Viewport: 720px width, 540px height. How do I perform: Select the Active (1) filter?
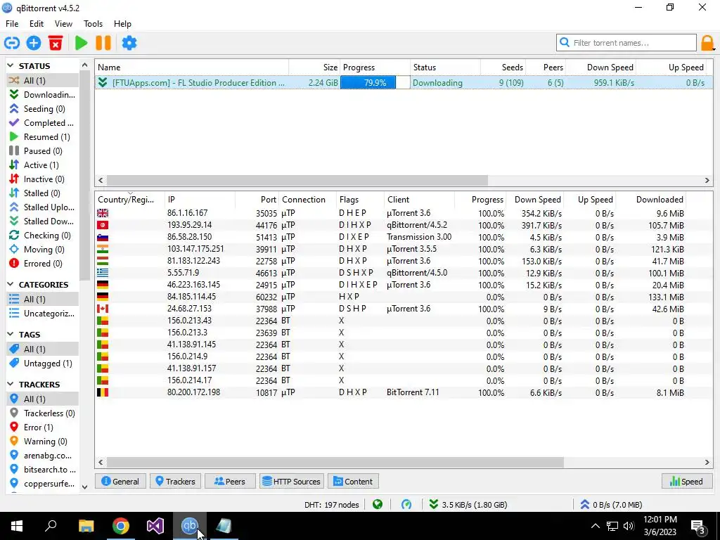coord(42,165)
